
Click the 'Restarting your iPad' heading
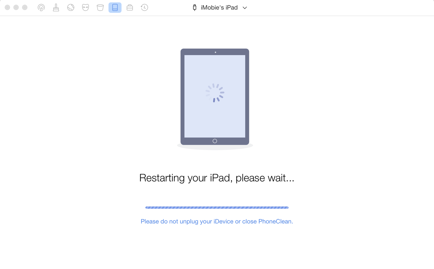pyautogui.click(x=217, y=178)
